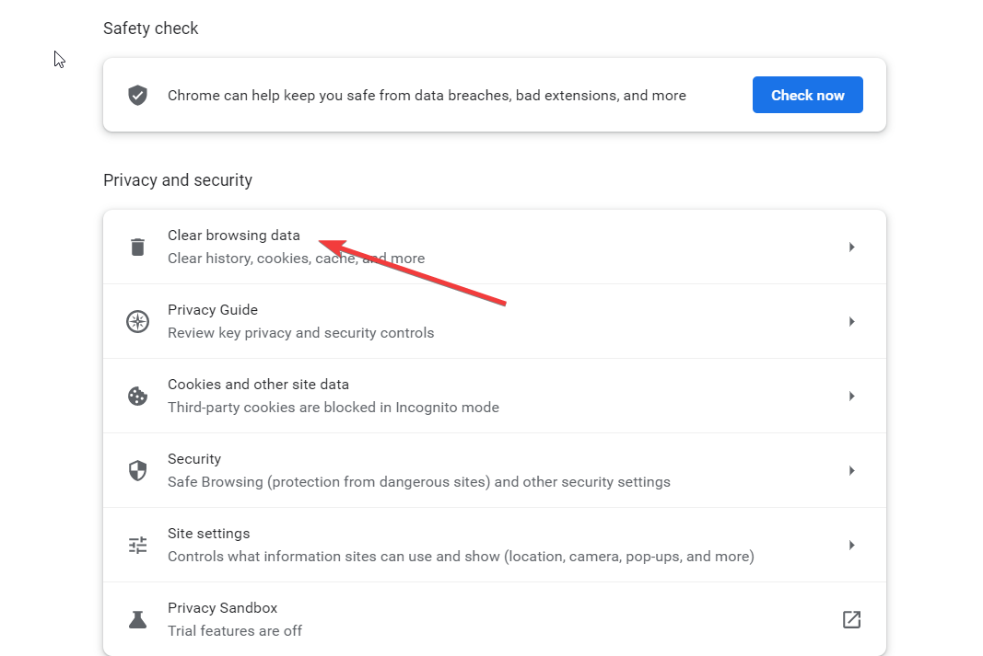Screen dimensions: 983x656
Task: Open Clear browsing data
Action: point(495,247)
